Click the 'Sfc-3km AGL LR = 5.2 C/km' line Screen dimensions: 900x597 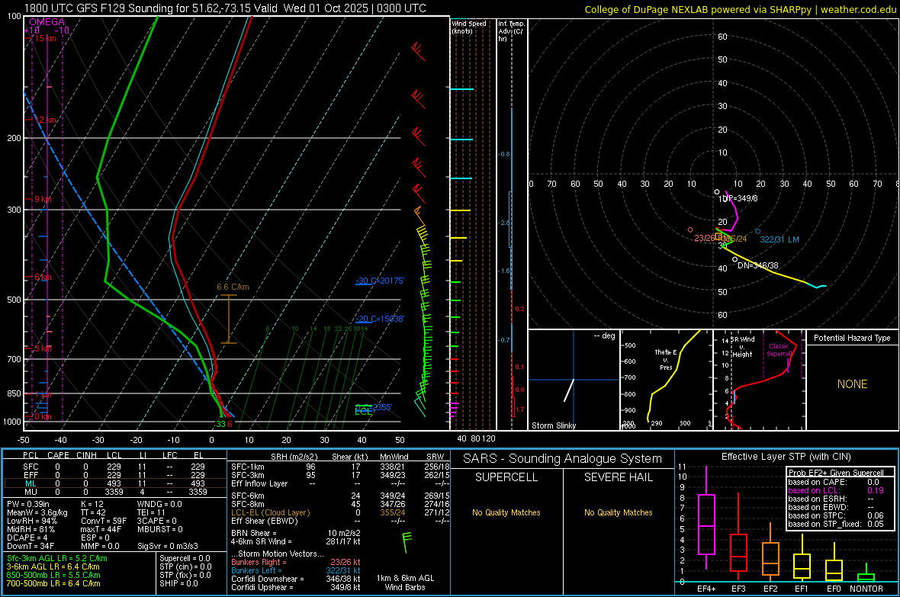57,558
